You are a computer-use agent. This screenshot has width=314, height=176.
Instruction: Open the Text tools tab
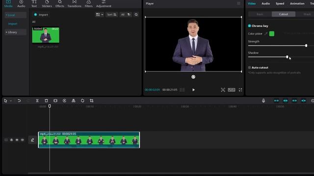pyautogui.click(x=34, y=3)
